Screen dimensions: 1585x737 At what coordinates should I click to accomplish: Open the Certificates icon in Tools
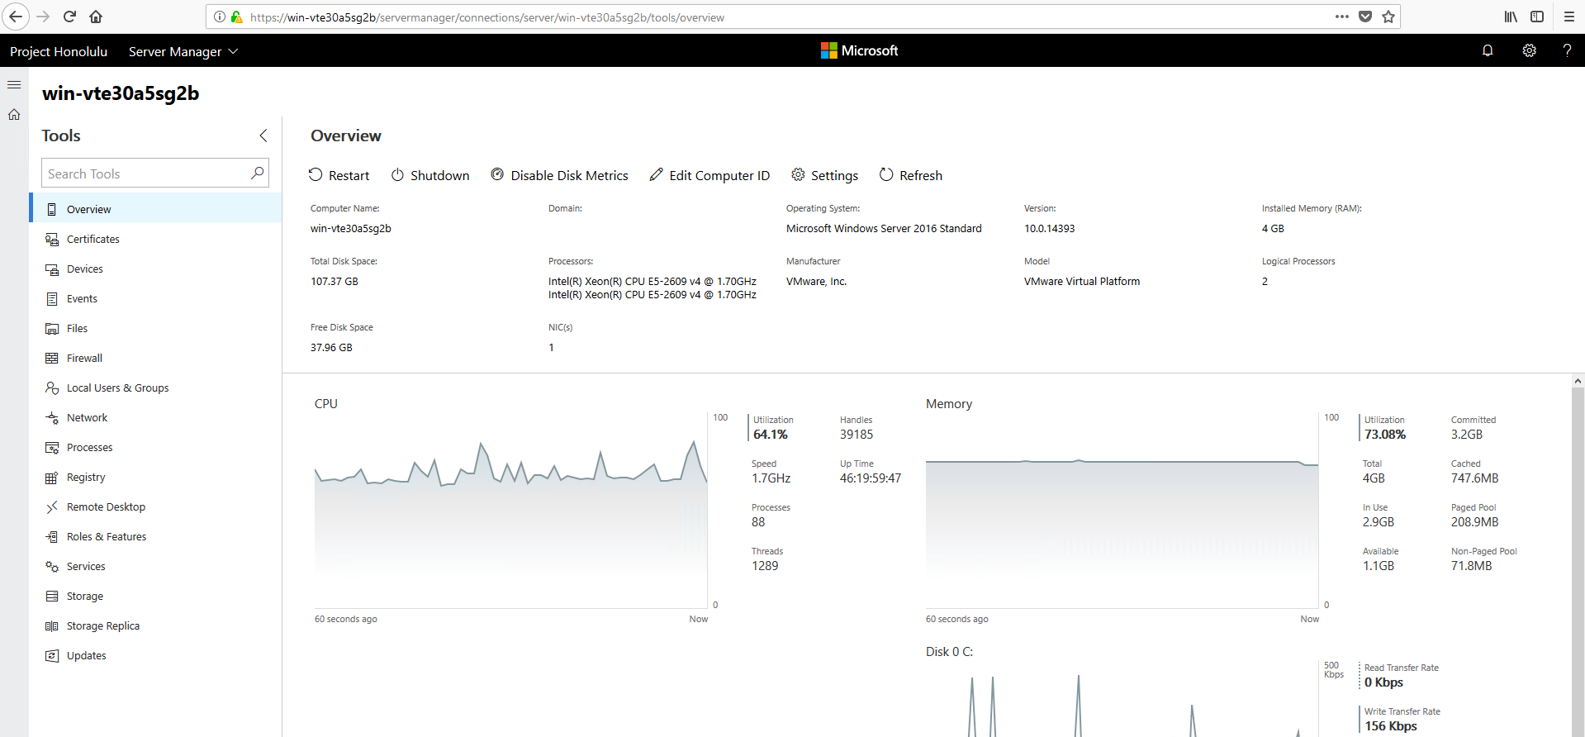click(x=52, y=239)
